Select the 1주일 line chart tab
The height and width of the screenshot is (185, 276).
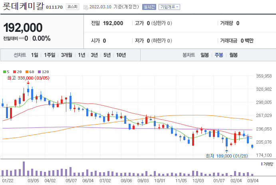(x=50, y=55)
